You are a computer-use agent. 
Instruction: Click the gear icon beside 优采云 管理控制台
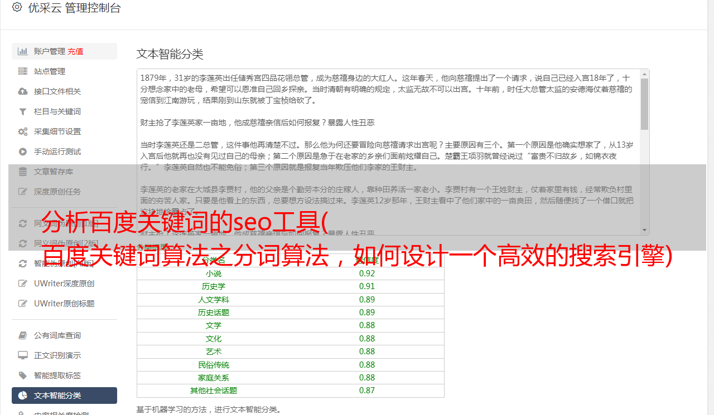point(17,7)
